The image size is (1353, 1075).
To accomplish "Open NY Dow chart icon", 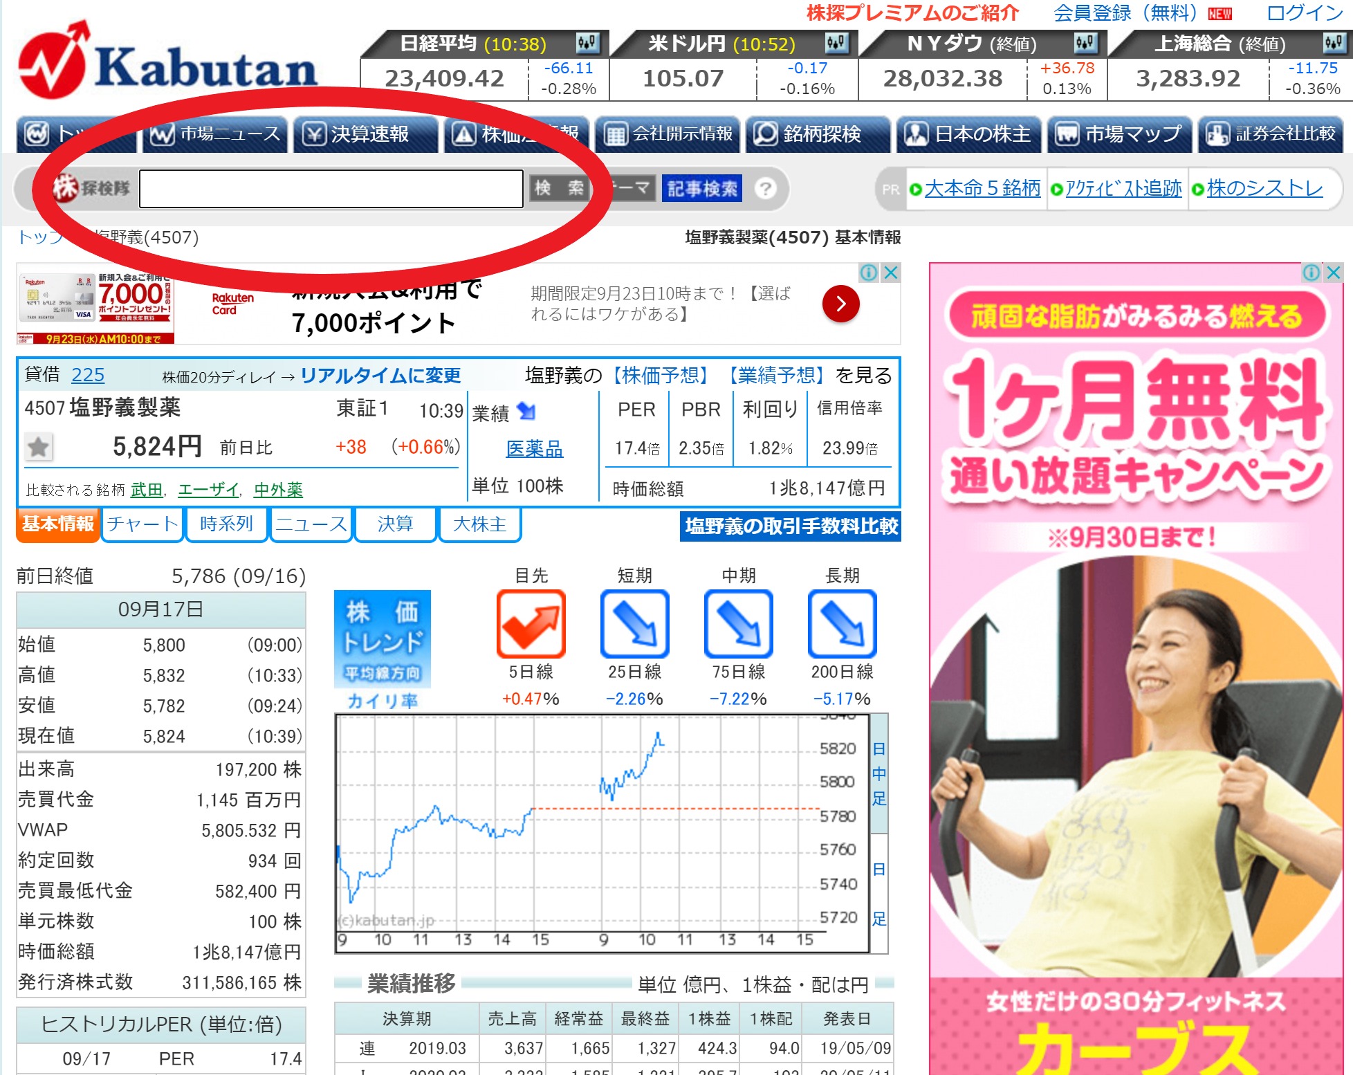I will tap(1085, 43).
